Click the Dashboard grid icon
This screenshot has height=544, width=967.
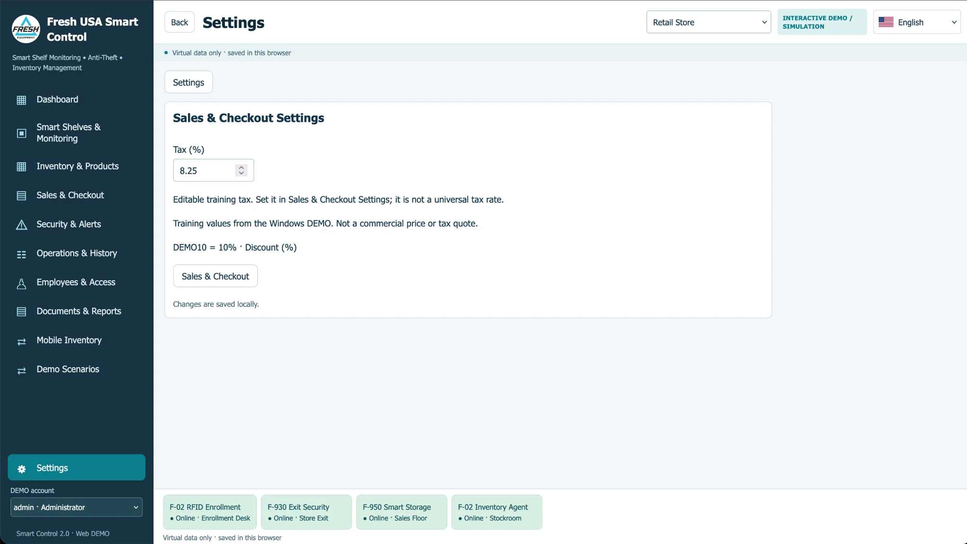(x=21, y=100)
